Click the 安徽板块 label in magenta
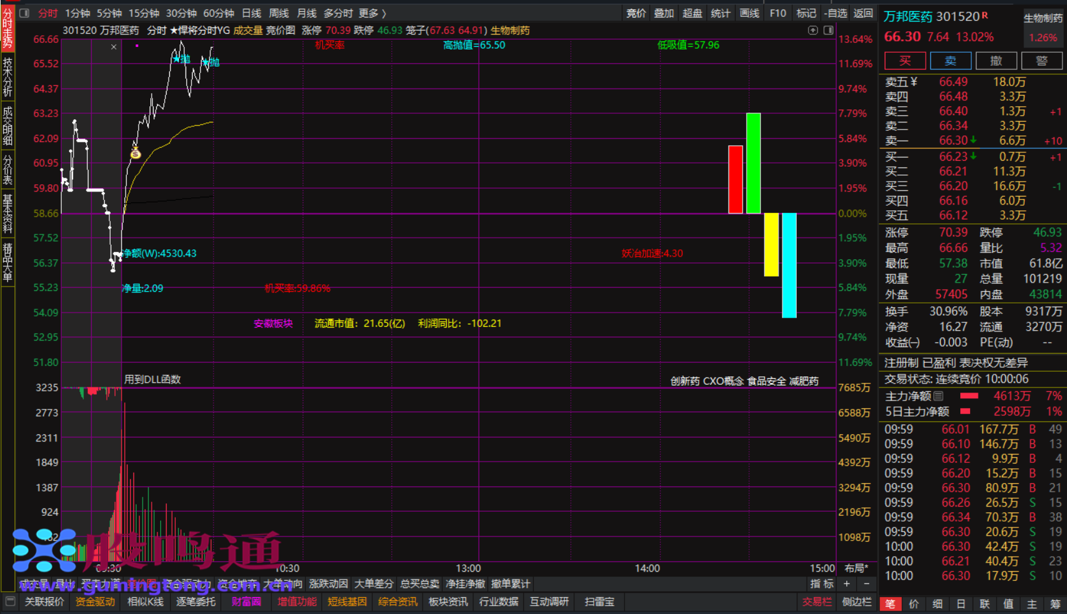Image resolution: width=1067 pixels, height=614 pixels. [273, 323]
